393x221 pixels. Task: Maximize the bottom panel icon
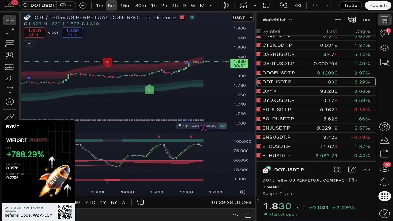(x=248, y=215)
